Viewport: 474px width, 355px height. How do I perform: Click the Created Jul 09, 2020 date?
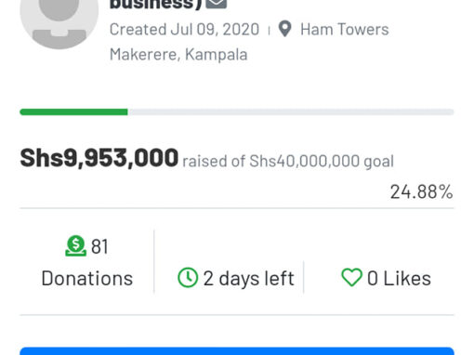click(x=184, y=30)
